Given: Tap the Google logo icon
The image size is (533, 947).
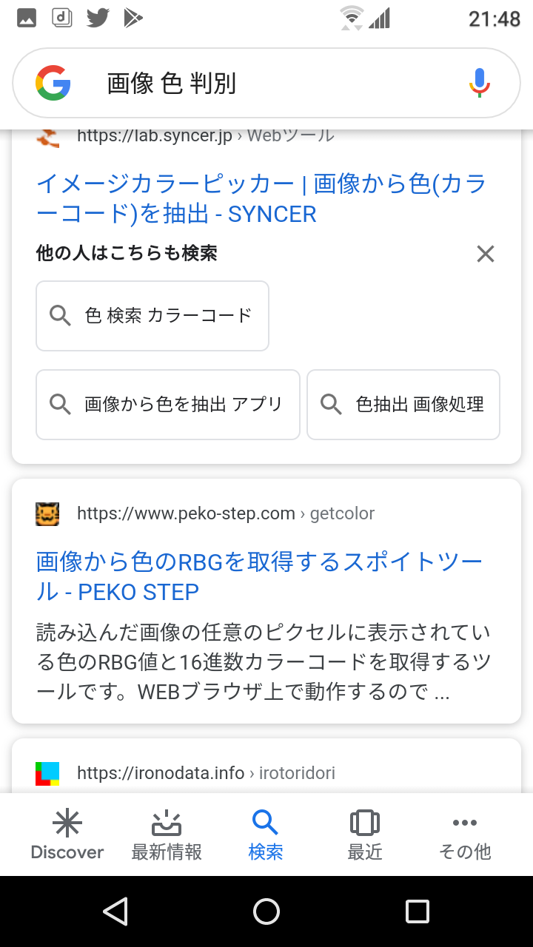Looking at the screenshot, I should coord(53,83).
